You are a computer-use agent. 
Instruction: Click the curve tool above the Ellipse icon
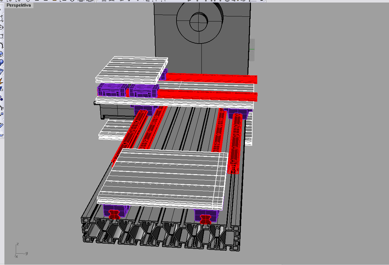coord(2,18)
